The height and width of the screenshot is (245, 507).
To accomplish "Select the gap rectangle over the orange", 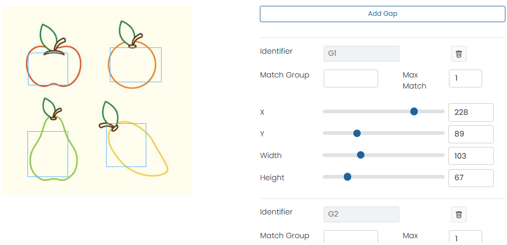I will (x=136, y=65).
